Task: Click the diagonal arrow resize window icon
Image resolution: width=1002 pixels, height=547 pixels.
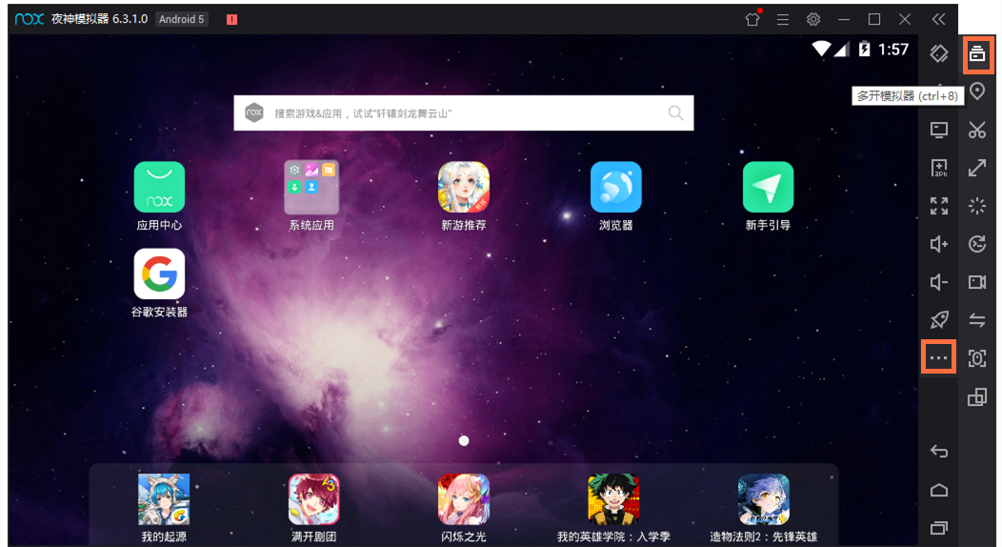Action: coord(977,168)
